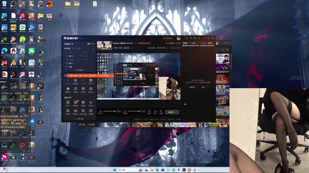The width and height of the screenshot is (309, 173).
Task: Open the heart location icon tool in interaction panel
Action: (83, 89)
